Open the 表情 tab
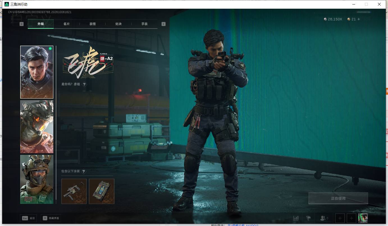Screen dimensions: 388x226 coord(92,24)
